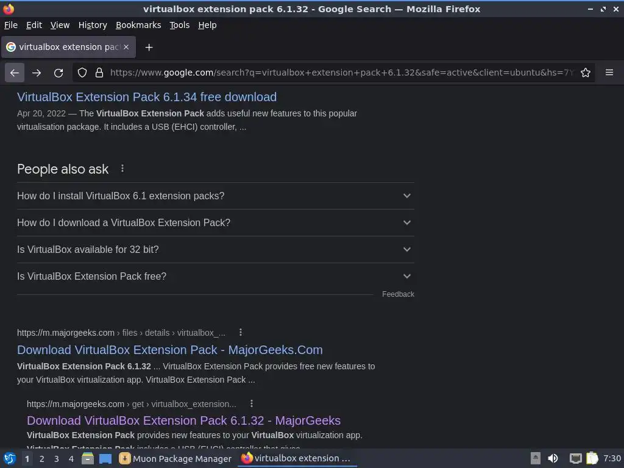Switch to virtual desktop 4

pos(71,459)
